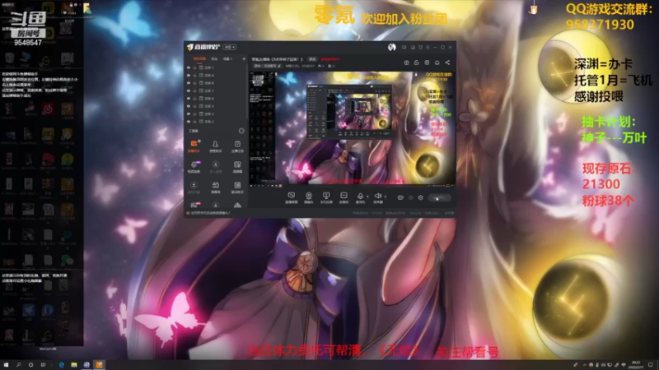Open the film-frame tool at the second row's end

(237, 166)
